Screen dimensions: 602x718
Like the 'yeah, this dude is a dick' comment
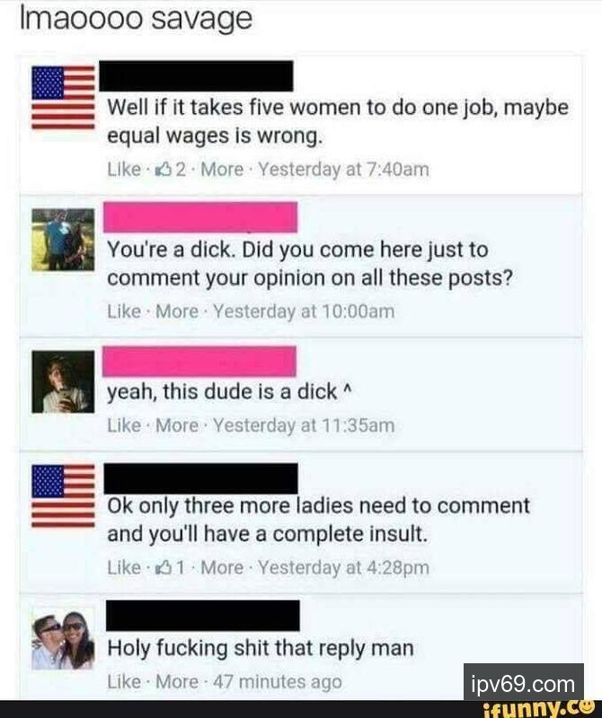click(x=124, y=425)
